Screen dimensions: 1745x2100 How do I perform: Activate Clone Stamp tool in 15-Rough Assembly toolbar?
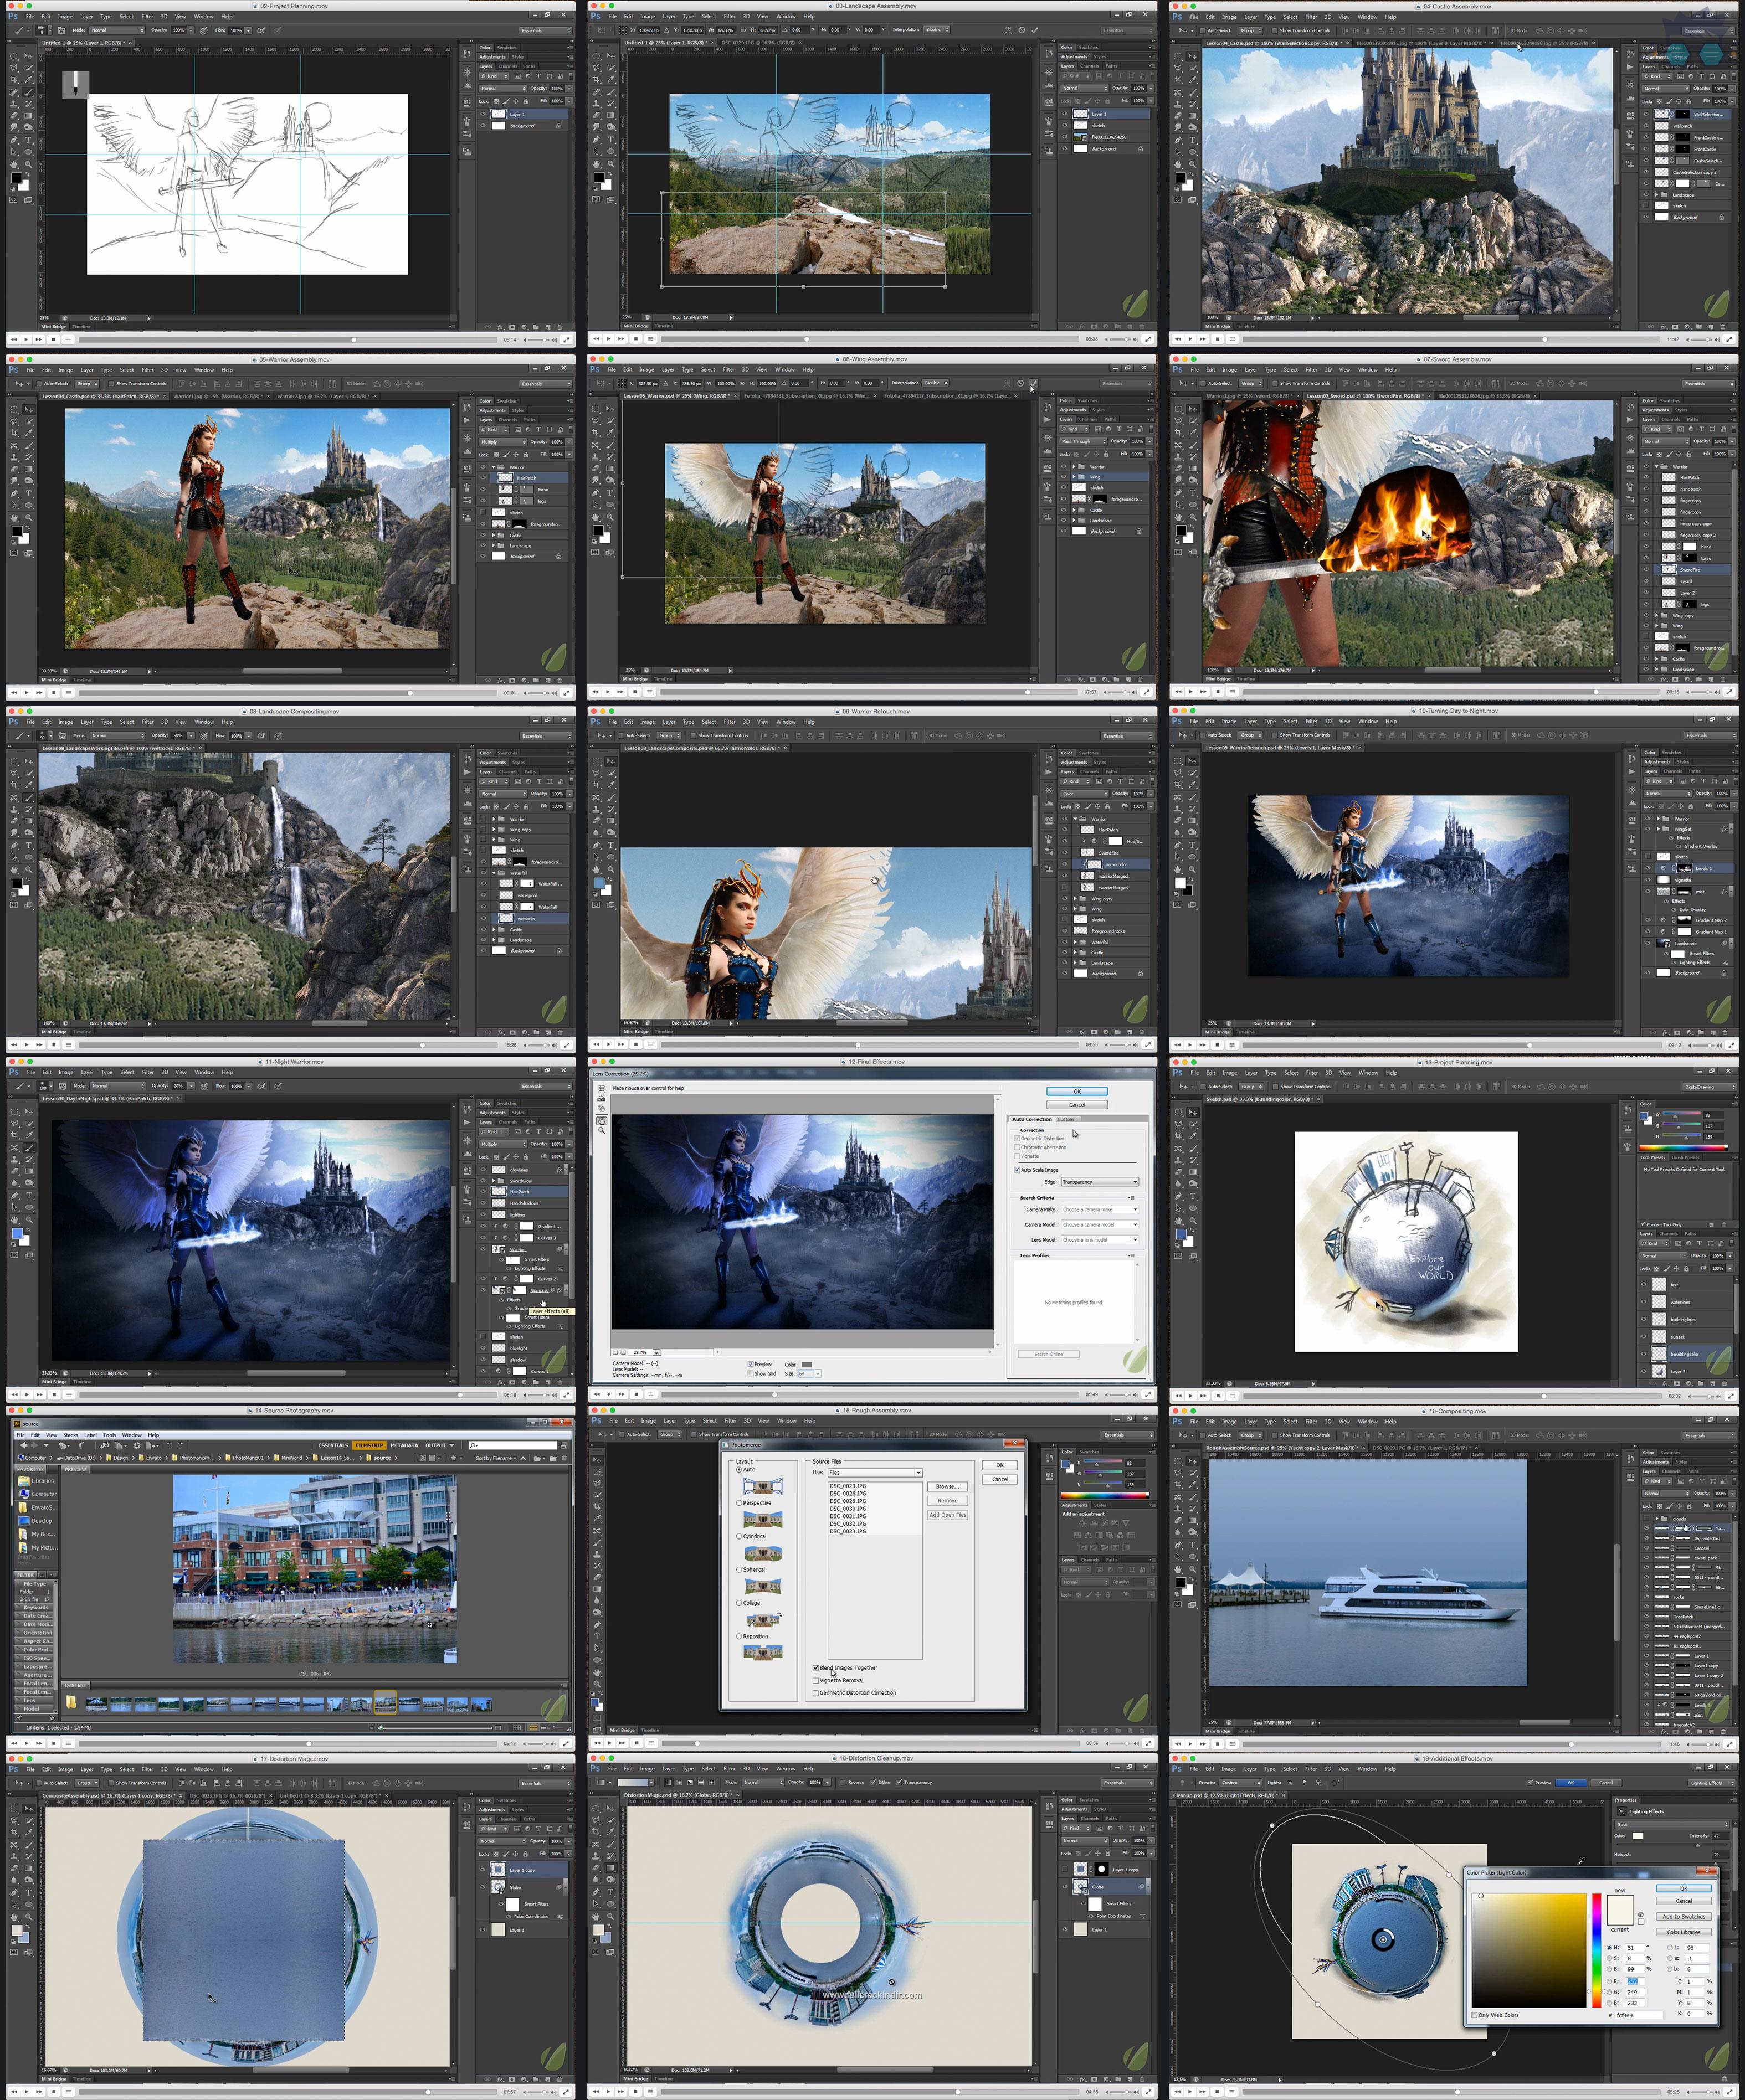[597, 1554]
